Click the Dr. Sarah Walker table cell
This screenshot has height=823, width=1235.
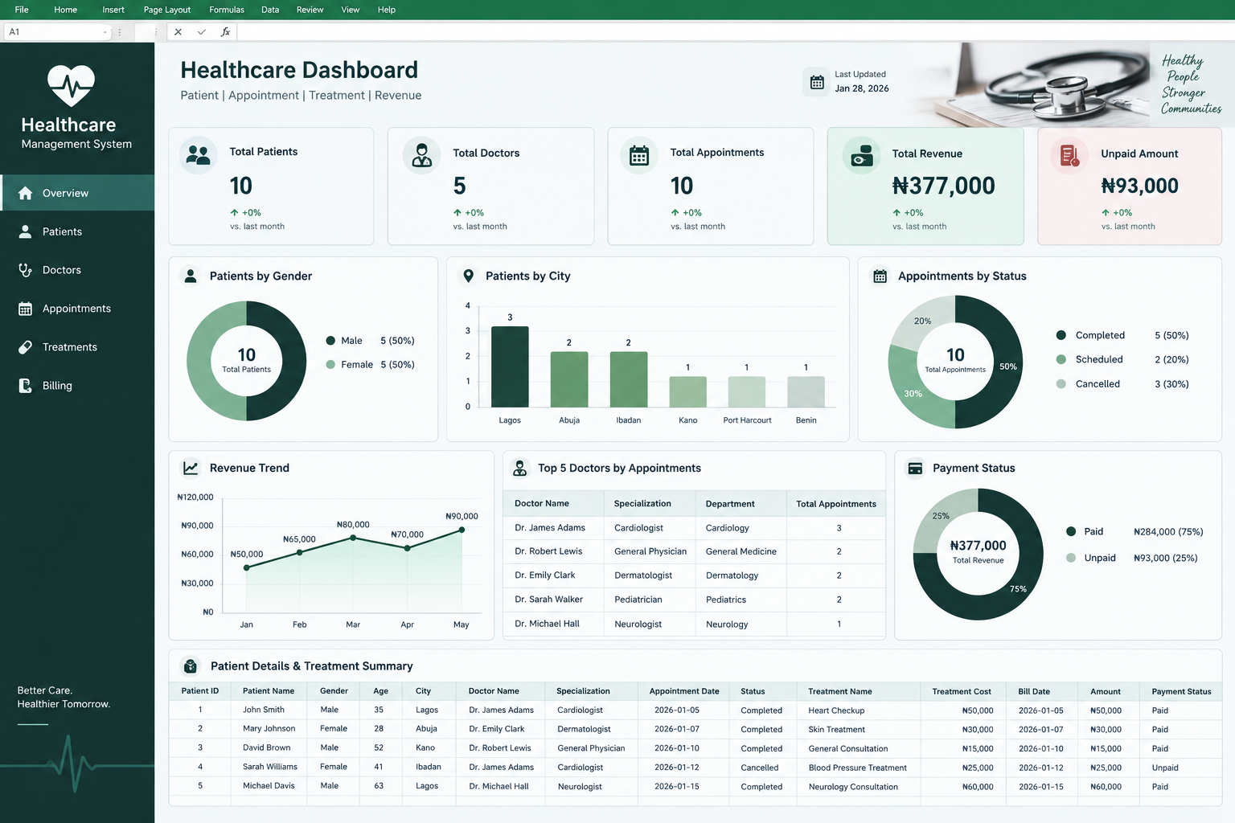[553, 600]
